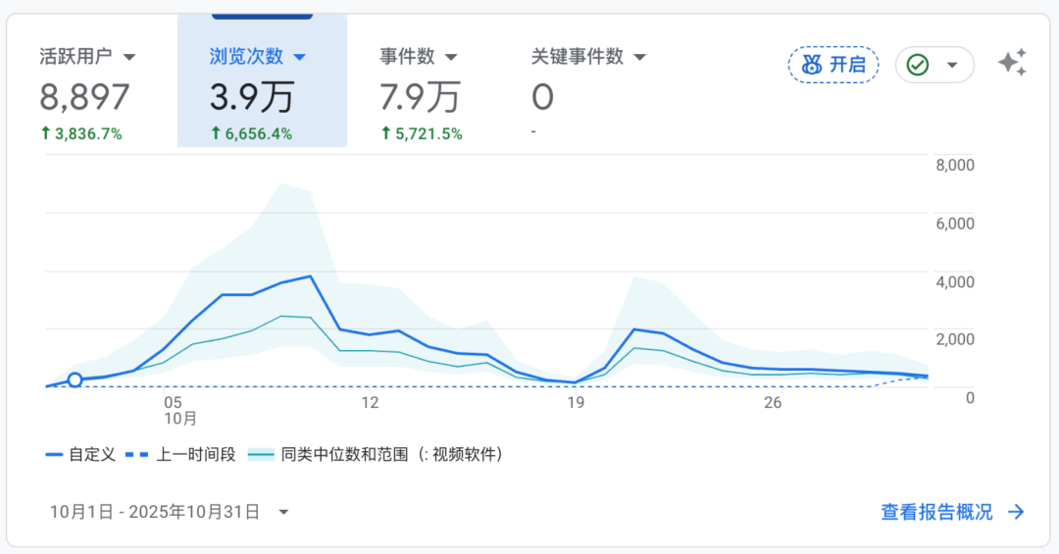Select the 活跃用户 metric tab
Screen dimensions: 1059x554
[x=92, y=80]
